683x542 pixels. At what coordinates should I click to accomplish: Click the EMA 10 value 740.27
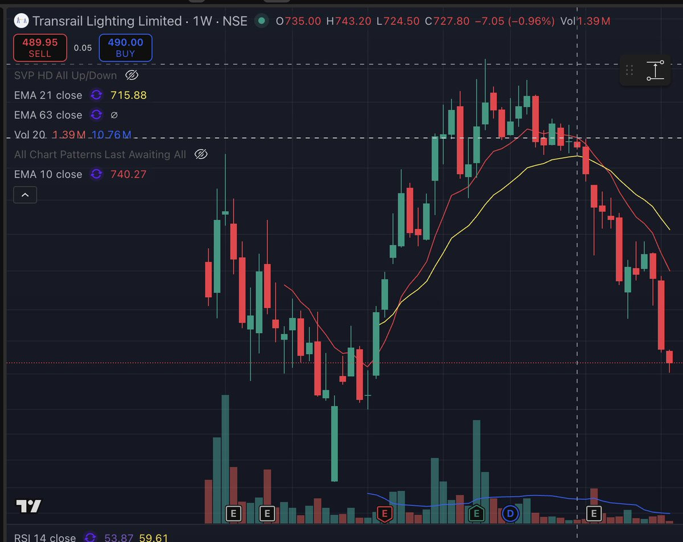pyautogui.click(x=129, y=174)
